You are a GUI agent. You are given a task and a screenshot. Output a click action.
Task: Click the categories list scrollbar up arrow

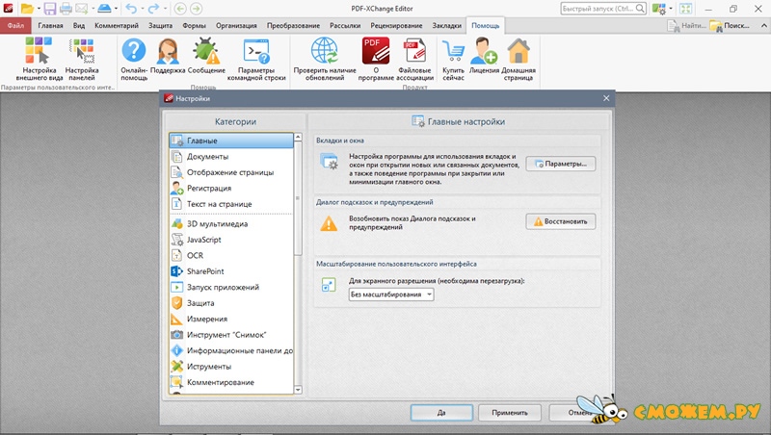pyautogui.click(x=298, y=137)
